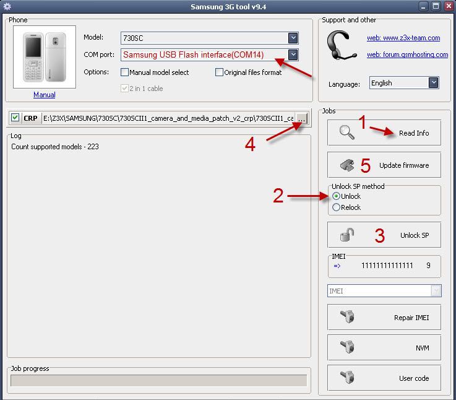The width and height of the screenshot is (456, 400).
Task: Click the Unlock SP padlock icon
Action: click(x=347, y=235)
